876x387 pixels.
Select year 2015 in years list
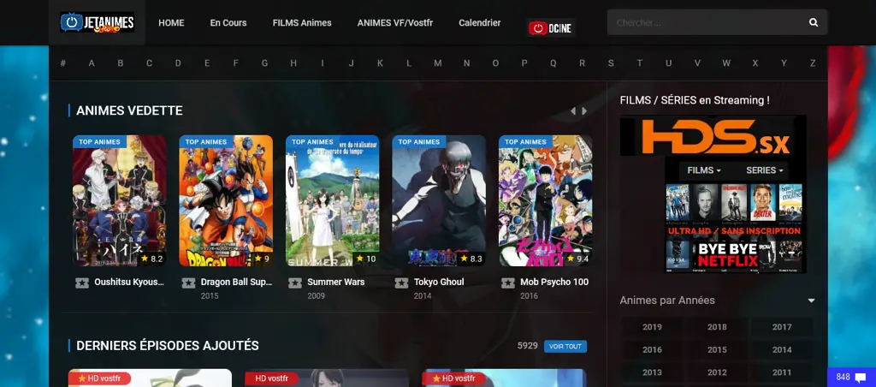click(x=717, y=349)
